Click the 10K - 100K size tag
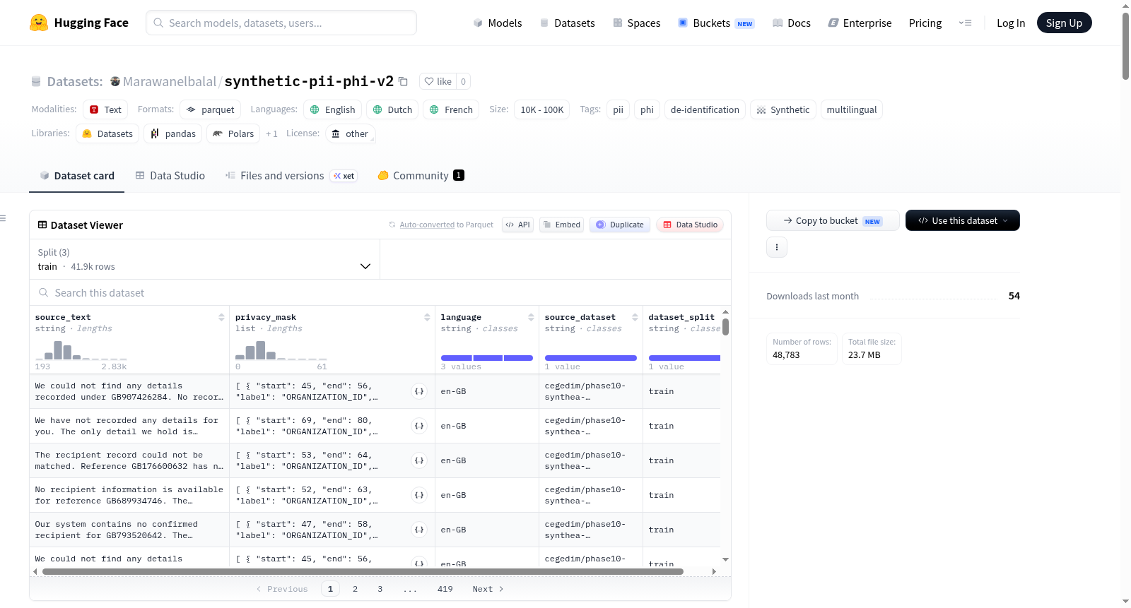1131x608 pixels. tap(542, 109)
